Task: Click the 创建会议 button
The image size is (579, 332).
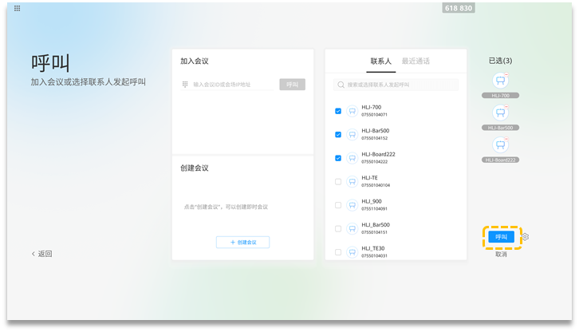Action: coord(242,242)
